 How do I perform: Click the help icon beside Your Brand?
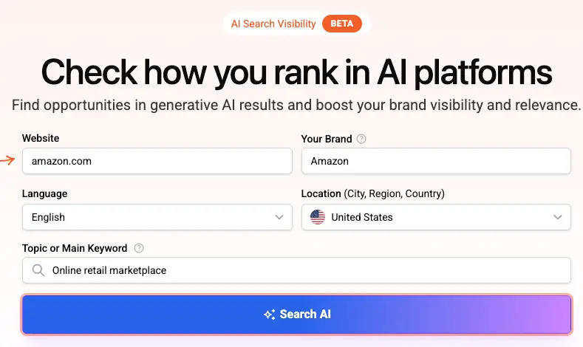(x=361, y=139)
